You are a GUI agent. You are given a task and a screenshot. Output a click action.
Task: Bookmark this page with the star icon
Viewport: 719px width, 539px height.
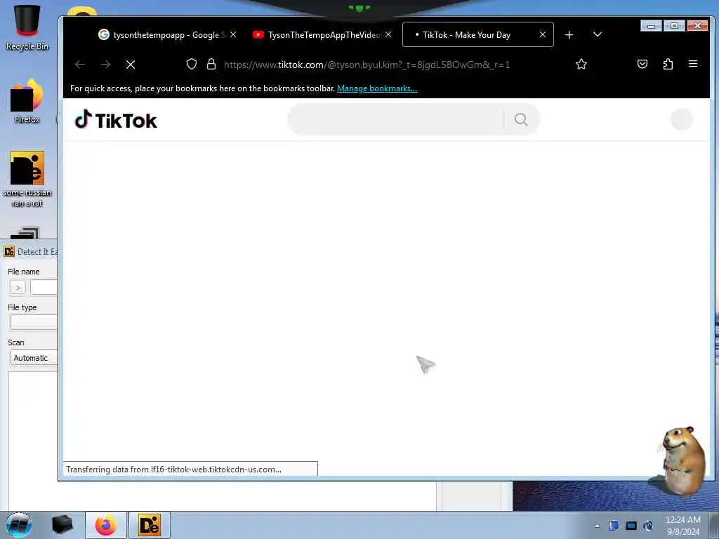[581, 64]
